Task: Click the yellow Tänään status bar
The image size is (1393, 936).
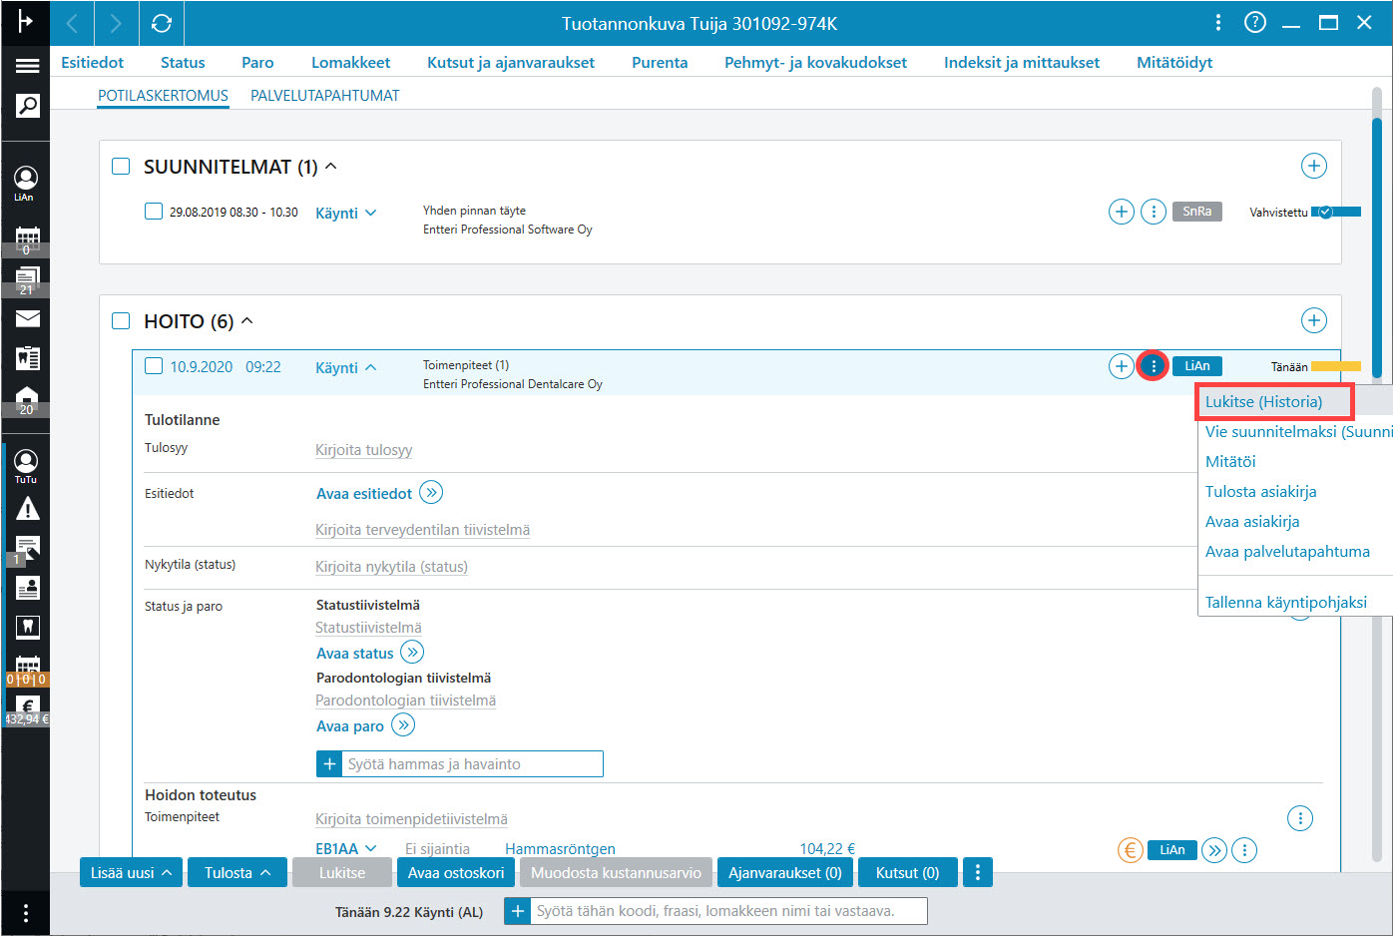Action: pyautogui.click(x=1335, y=366)
